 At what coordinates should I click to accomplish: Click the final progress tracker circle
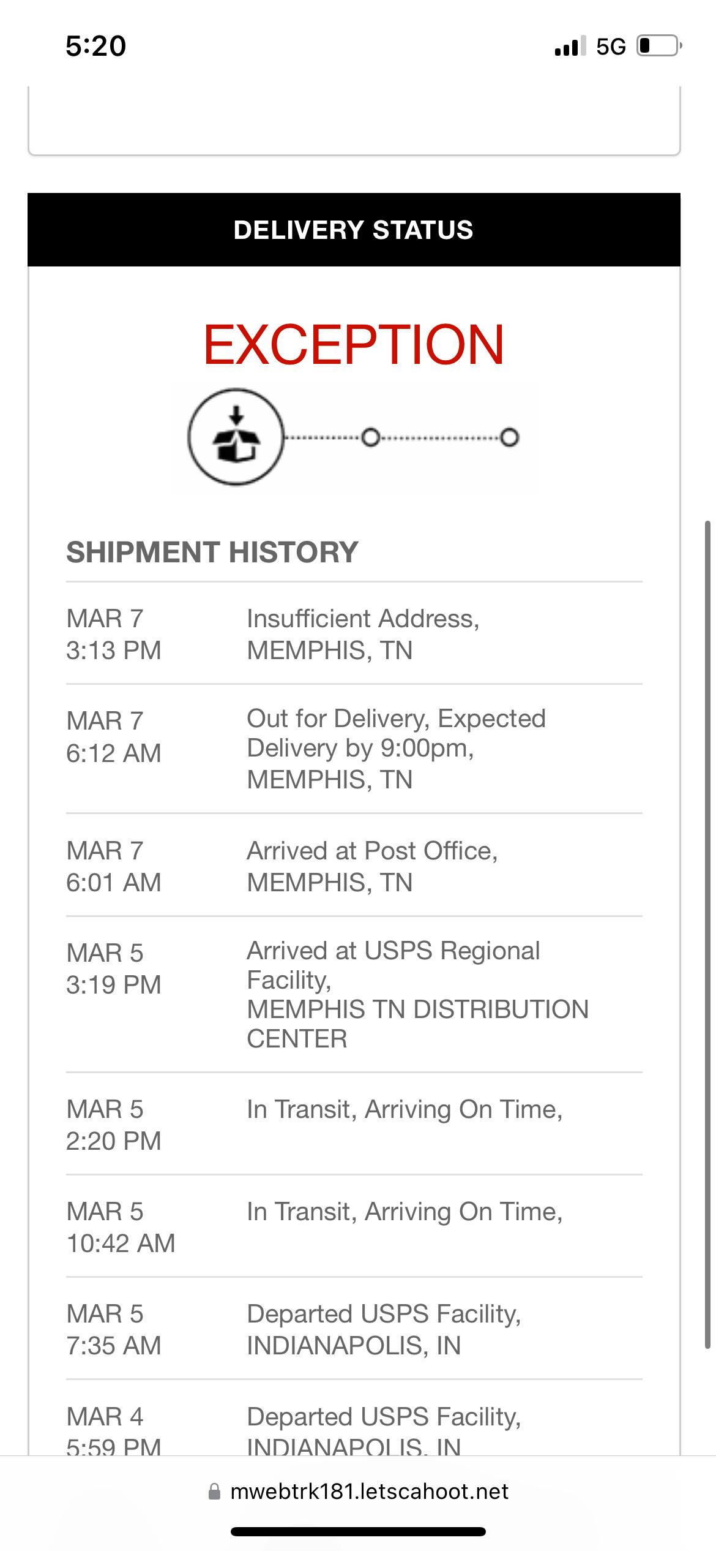point(509,437)
